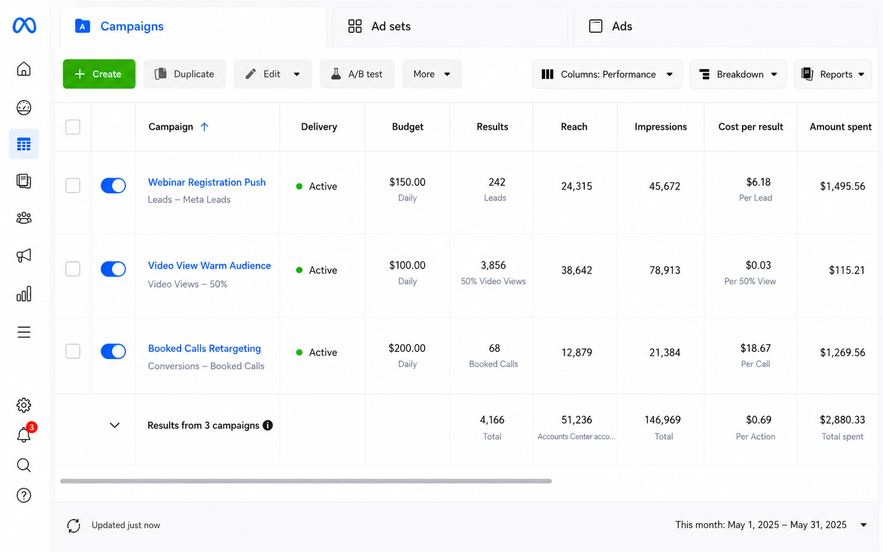Open the help question mark icon

23,495
